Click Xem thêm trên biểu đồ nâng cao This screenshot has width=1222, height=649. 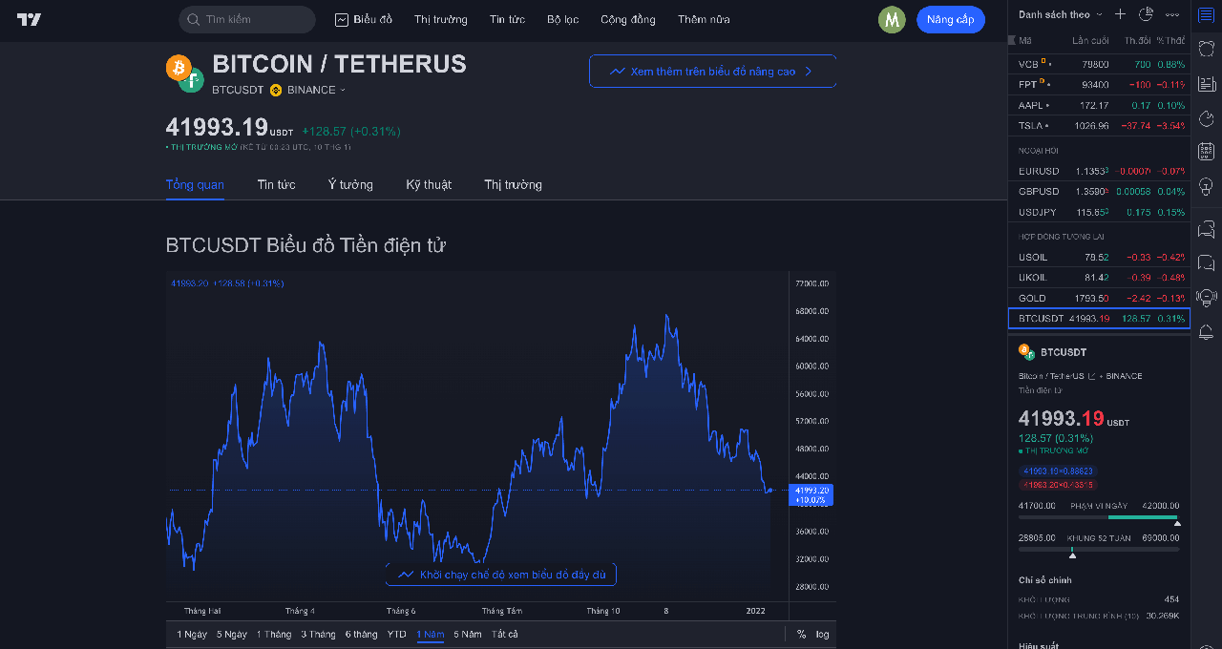tap(712, 71)
